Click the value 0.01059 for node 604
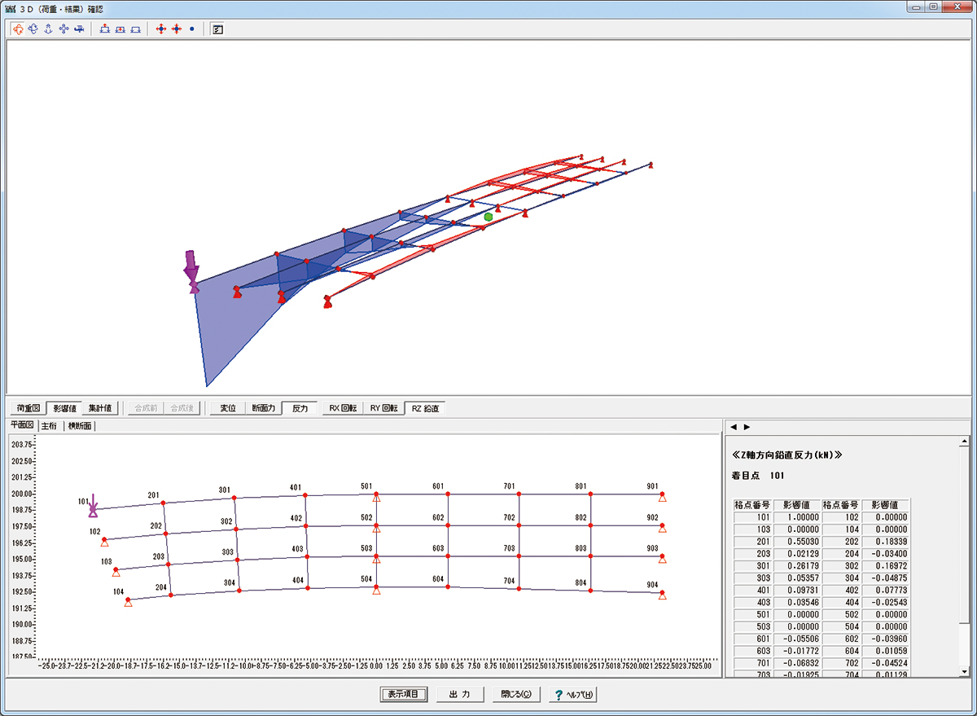This screenshot has height=716, width=977. pos(885,651)
